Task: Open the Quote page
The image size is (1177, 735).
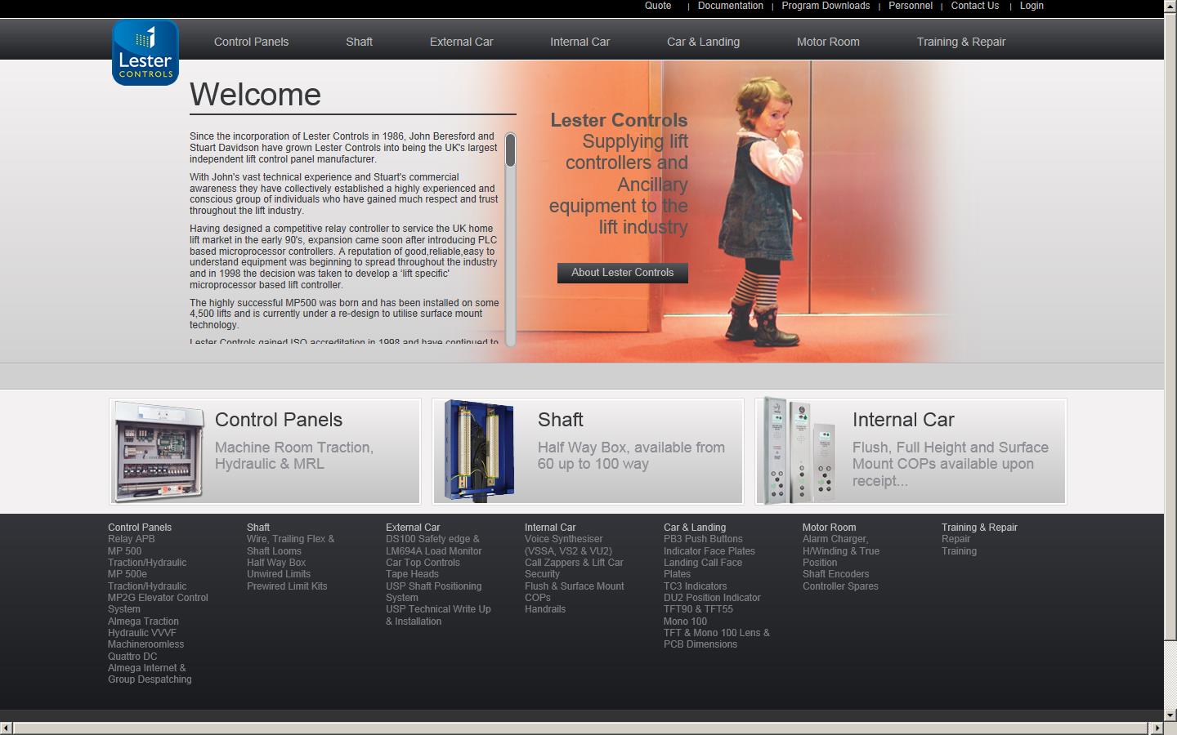Action: tap(656, 6)
